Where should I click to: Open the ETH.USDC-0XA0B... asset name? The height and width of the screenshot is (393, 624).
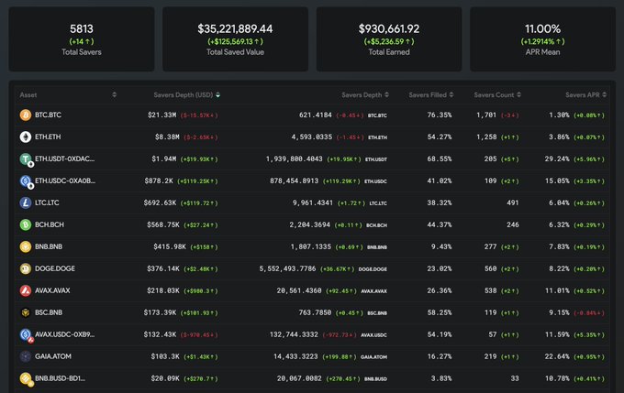tap(65, 180)
